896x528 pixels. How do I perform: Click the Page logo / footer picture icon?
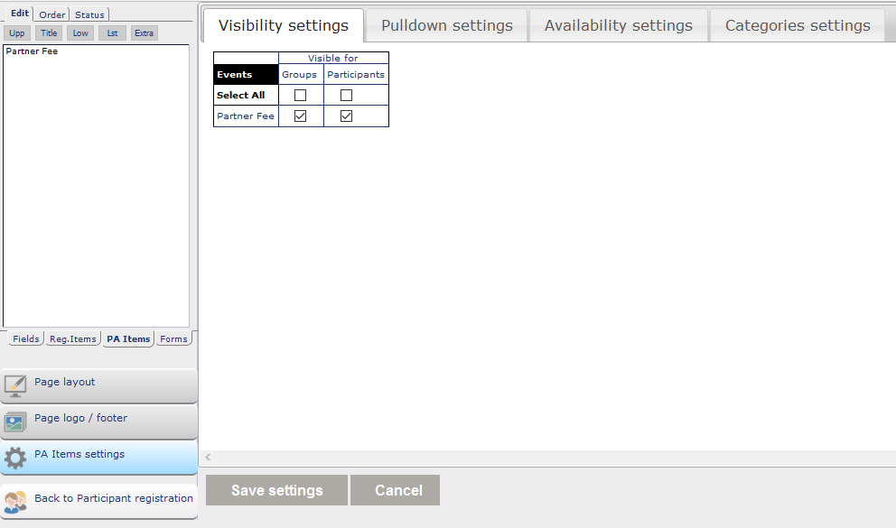click(x=15, y=421)
